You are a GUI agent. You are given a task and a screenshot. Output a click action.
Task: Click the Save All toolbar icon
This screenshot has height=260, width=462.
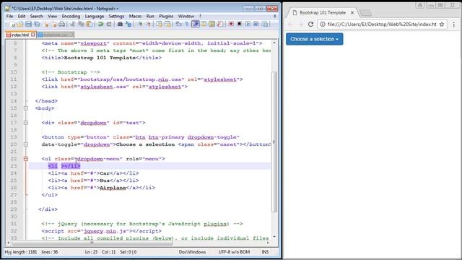[x=37, y=25]
